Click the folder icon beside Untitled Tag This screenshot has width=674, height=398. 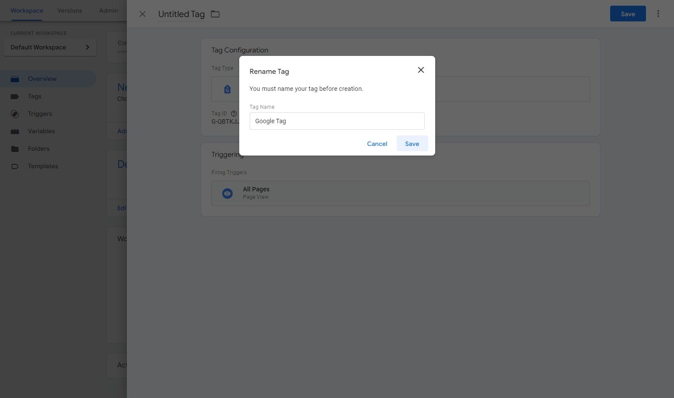[x=215, y=14]
